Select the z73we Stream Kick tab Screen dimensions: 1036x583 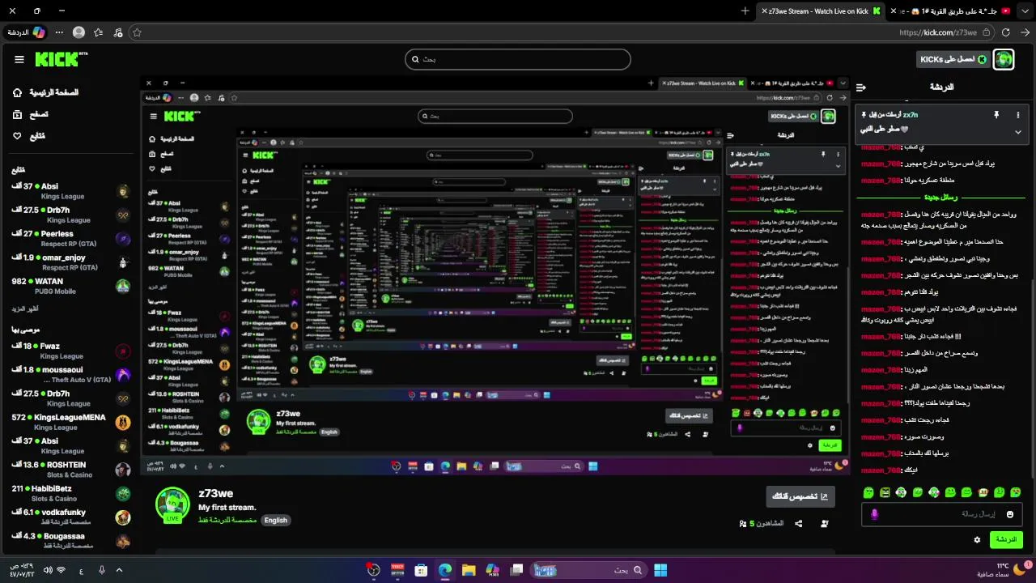(x=822, y=11)
